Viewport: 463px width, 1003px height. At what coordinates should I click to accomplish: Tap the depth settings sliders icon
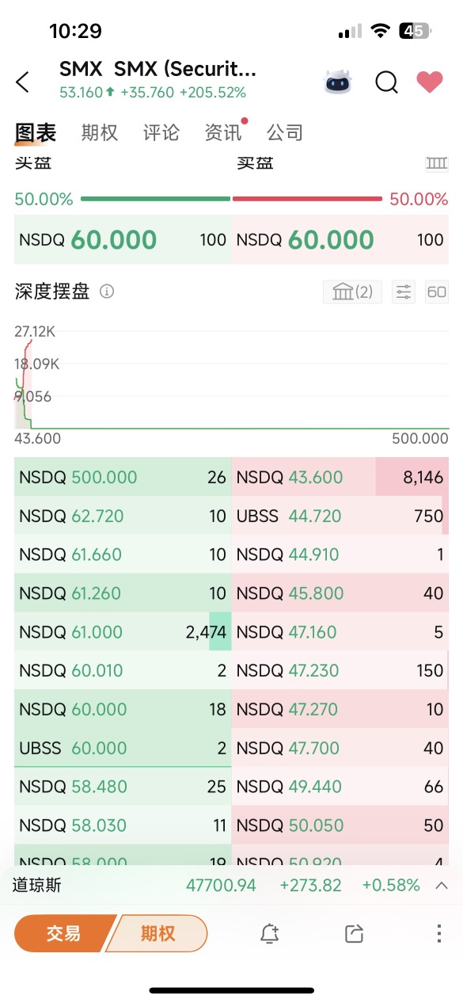(x=404, y=292)
